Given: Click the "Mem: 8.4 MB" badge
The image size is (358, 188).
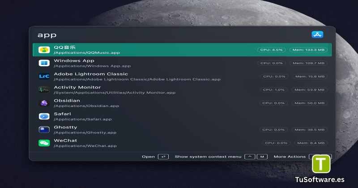Looking at the screenshot, I should point(311,143).
